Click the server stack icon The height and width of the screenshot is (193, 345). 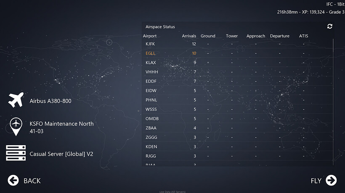pos(16,153)
